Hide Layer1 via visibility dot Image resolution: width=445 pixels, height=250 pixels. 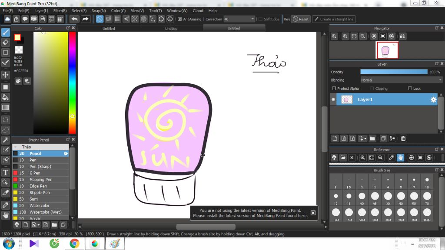333,99
